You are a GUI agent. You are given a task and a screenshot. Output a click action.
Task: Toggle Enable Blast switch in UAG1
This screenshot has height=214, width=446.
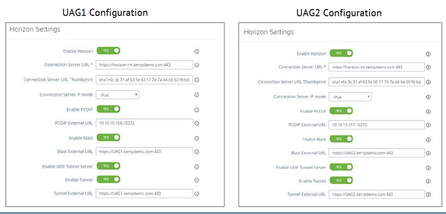(x=109, y=138)
